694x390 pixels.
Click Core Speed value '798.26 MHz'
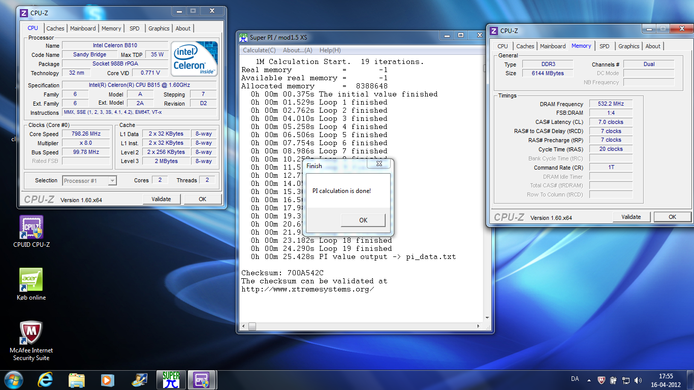point(85,134)
